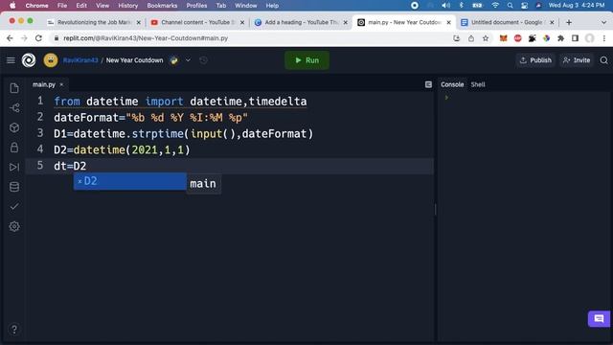Open the Apple menu
This screenshot has width=613, height=345.
12,6
